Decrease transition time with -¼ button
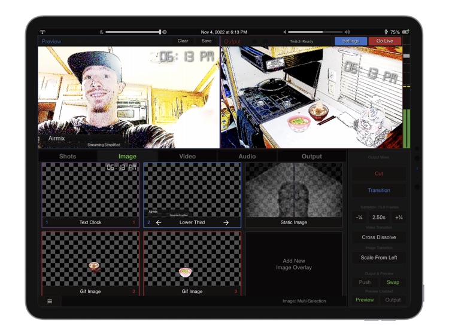 [x=359, y=218]
